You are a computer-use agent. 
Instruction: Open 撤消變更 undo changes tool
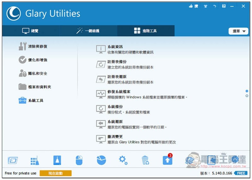point(136,139)
